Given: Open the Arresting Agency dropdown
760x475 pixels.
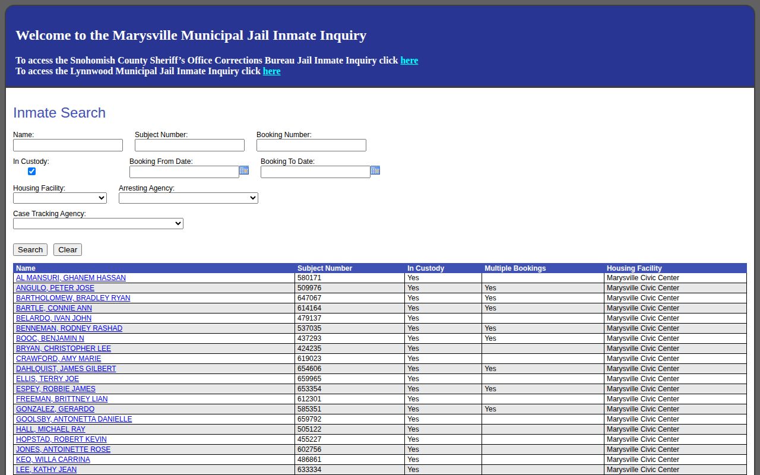Looking at the screenshot, I should pyautogui.click(x=188, y=198).
